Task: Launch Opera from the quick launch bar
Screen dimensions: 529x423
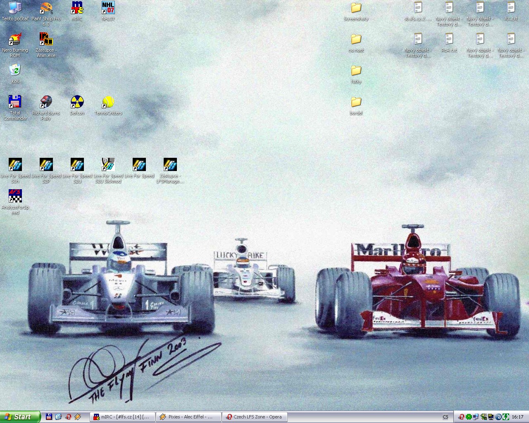Action: tap(68, 417)
